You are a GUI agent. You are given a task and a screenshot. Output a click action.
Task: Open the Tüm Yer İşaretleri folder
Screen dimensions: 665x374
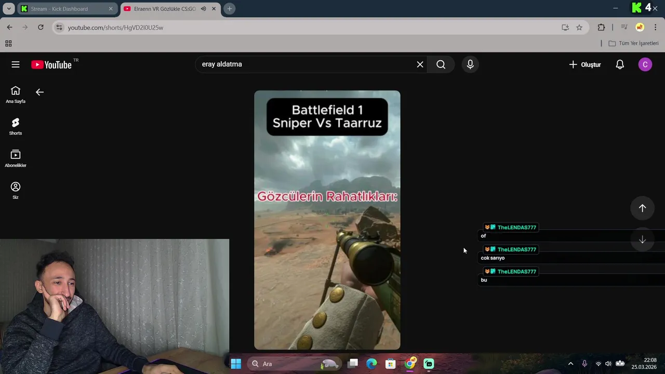(633, 44)
